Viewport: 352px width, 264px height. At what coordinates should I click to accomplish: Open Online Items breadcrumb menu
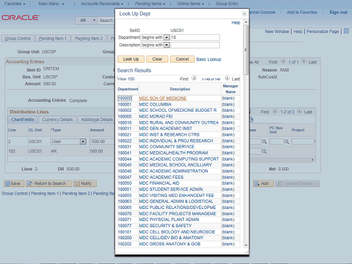point(190,4)
